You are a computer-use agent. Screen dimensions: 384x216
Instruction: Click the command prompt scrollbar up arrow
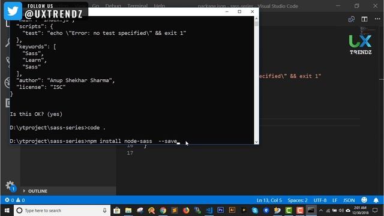[x=256, y=19]
